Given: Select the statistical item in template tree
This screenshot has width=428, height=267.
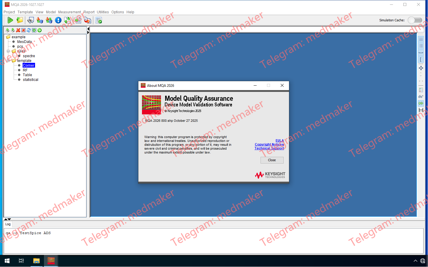Looking at the screenshot, I should 31,80.
